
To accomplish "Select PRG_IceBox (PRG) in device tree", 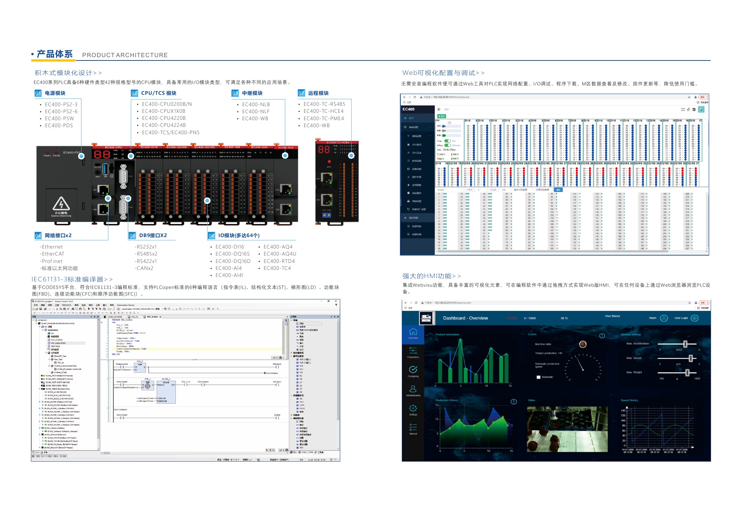I will click(x=58, y=343).
